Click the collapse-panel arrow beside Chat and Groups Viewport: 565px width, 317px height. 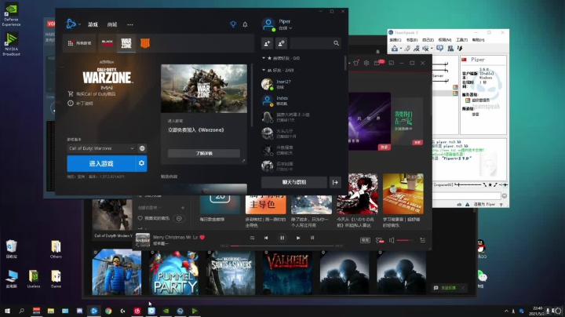point(335,182)
